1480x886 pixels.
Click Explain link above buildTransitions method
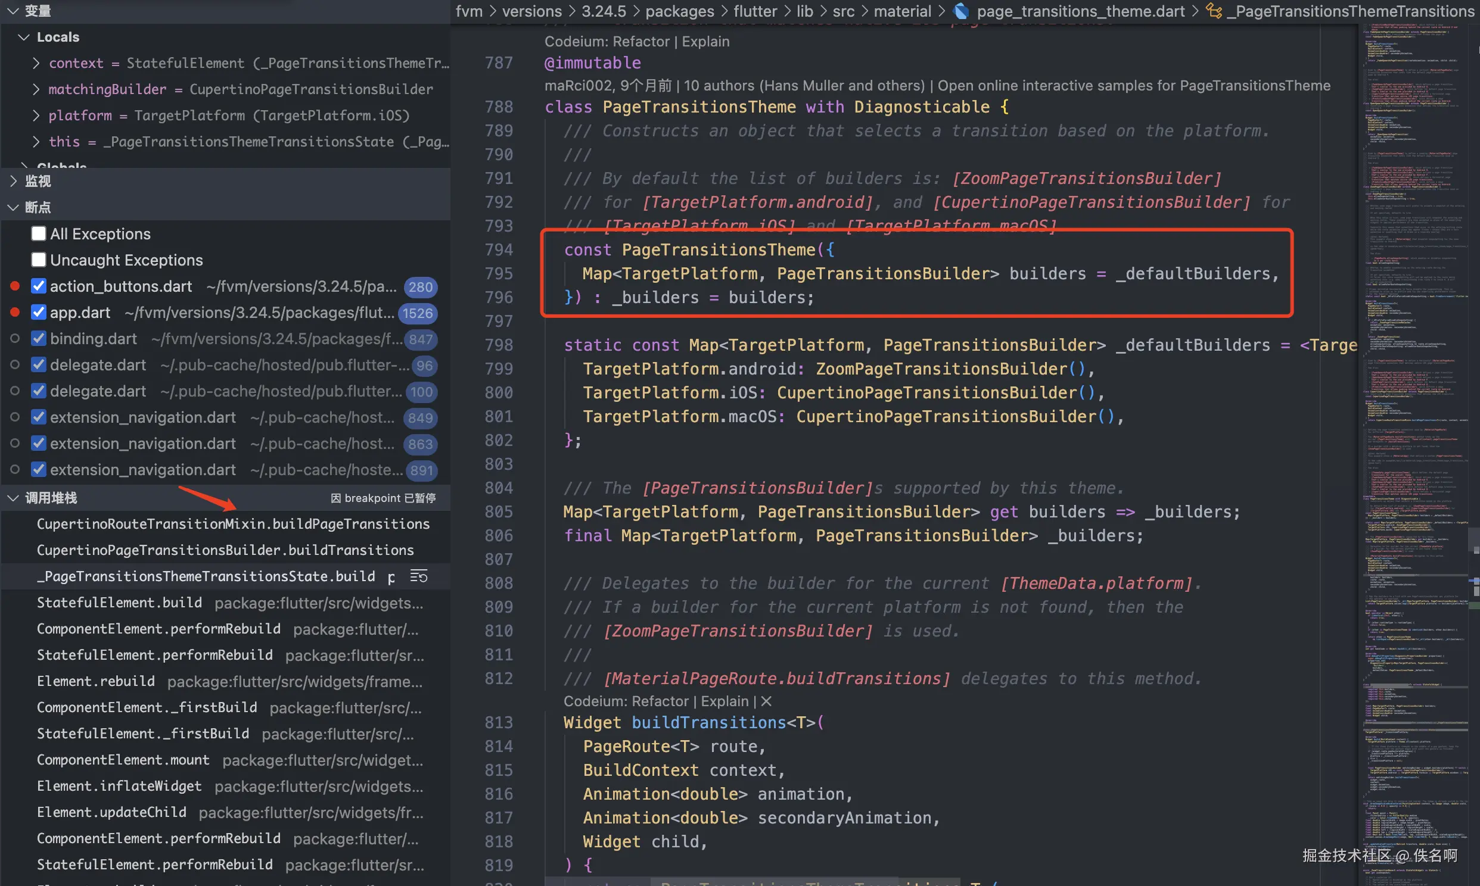[725, 701]
